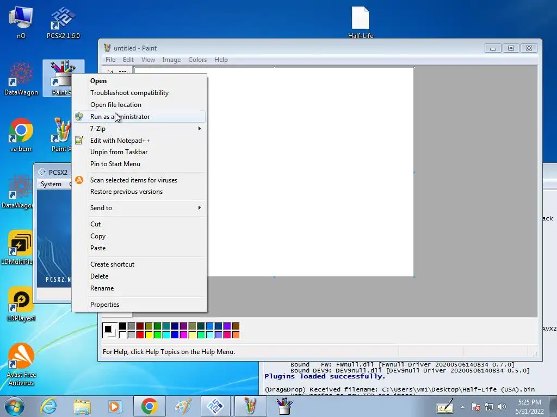Open the Action Center flag tray icon
The image size is (557, 417).
click(476, 407)
